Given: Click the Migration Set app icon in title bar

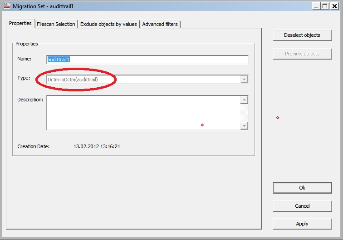Looking at the screenshot, I should tap(6, 6).
